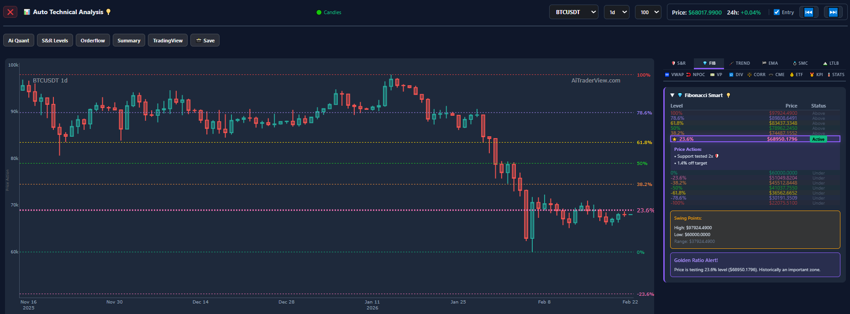Open the VWAP indicator panel
The width and height of the screenshot is (850, 314).
click(674, 75)
